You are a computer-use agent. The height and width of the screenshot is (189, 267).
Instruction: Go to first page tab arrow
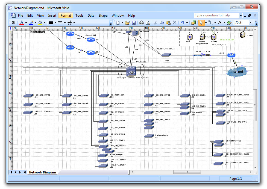[11, 172]
